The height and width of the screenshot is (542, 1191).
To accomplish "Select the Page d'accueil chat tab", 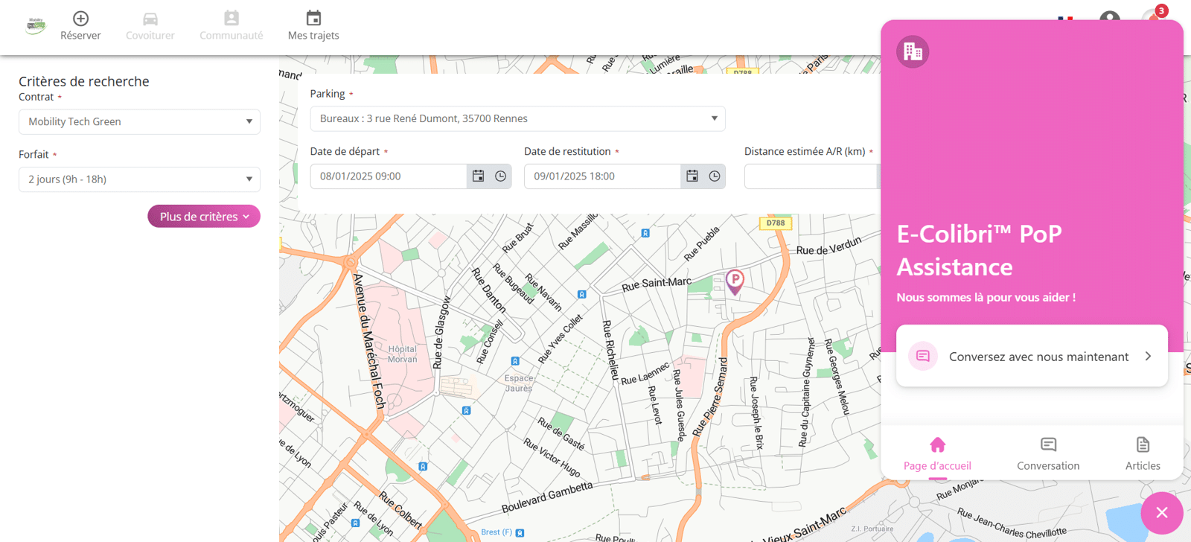I will 937,454.
